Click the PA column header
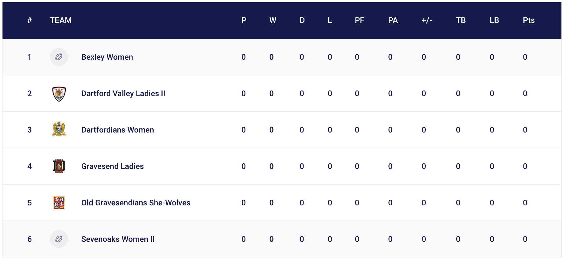 coord(393,20)
